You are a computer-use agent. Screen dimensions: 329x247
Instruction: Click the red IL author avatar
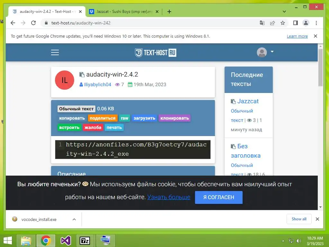tap(64, 80)
